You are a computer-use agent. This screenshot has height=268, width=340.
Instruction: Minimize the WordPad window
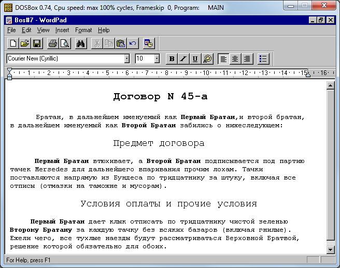(x=313, y=20)
